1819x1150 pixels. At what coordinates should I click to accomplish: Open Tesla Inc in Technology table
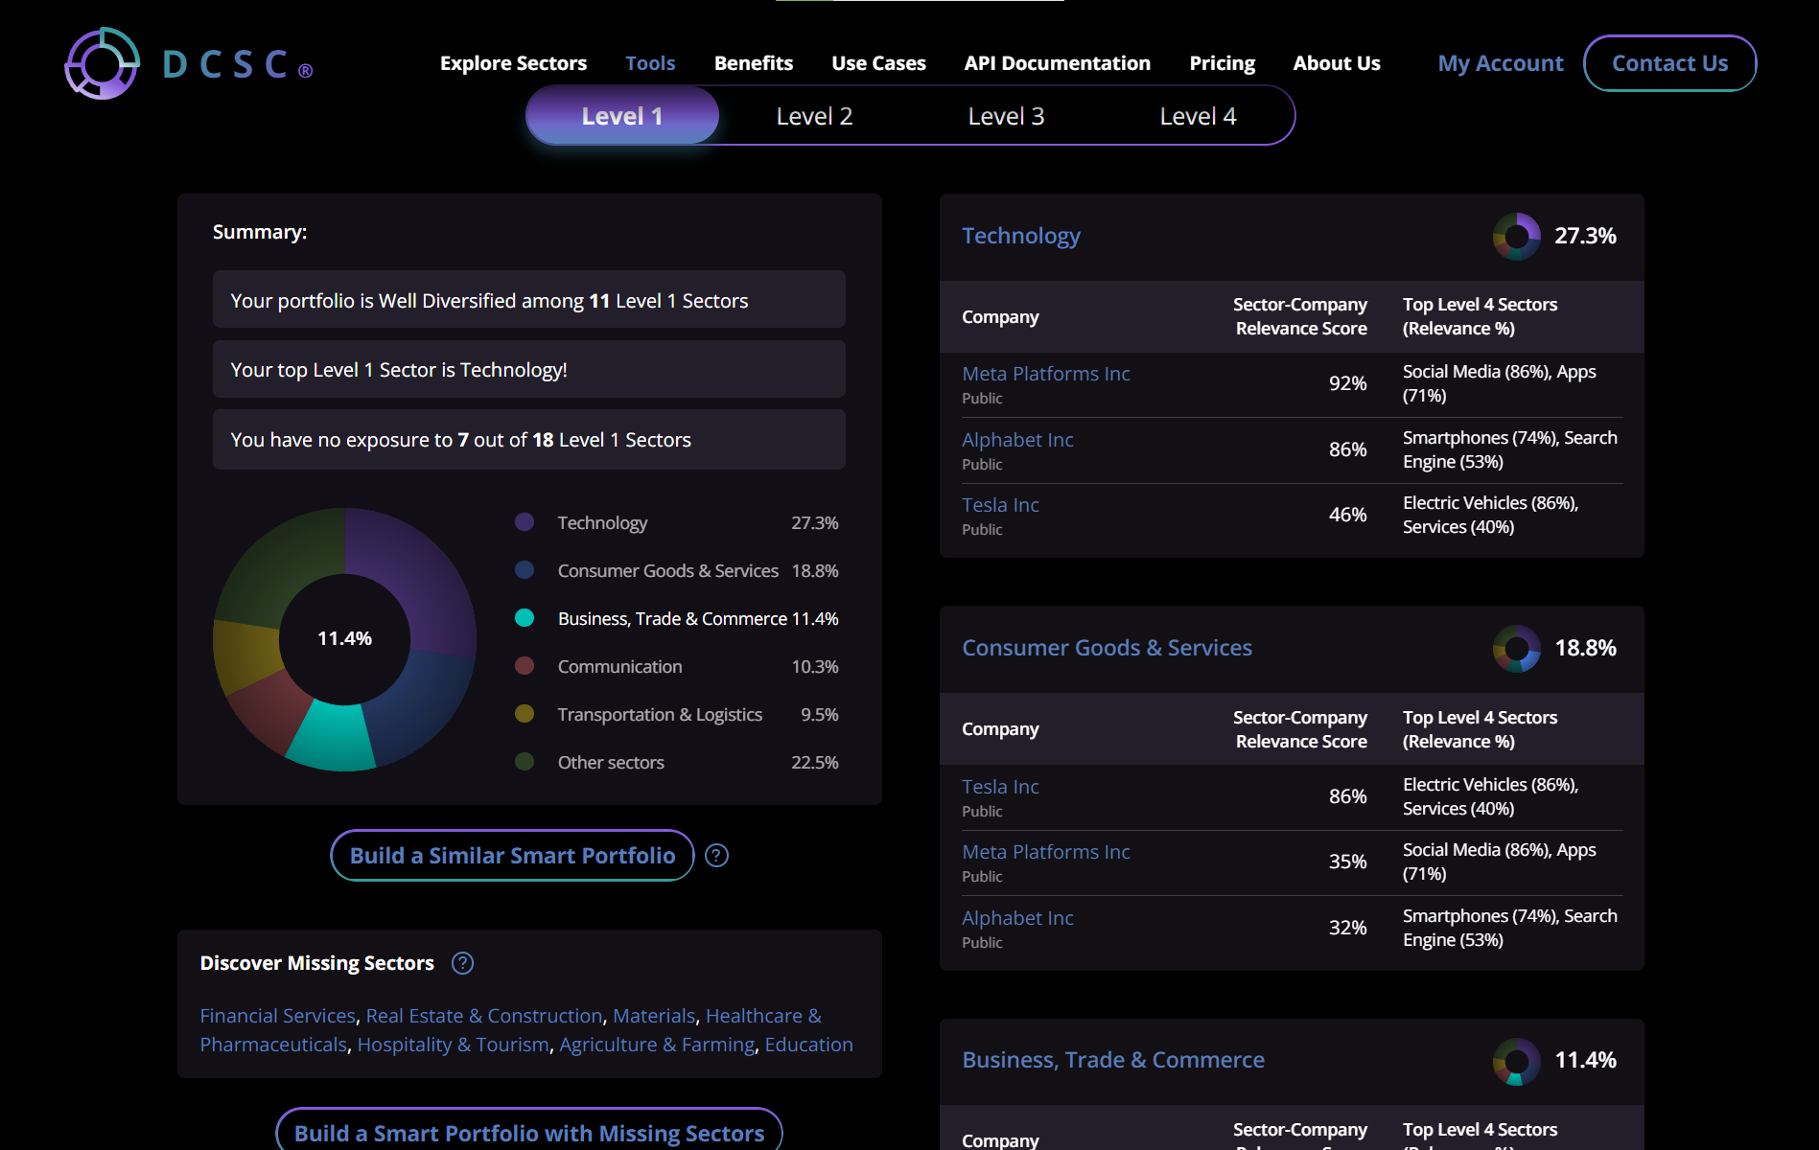click(1000, 505)
